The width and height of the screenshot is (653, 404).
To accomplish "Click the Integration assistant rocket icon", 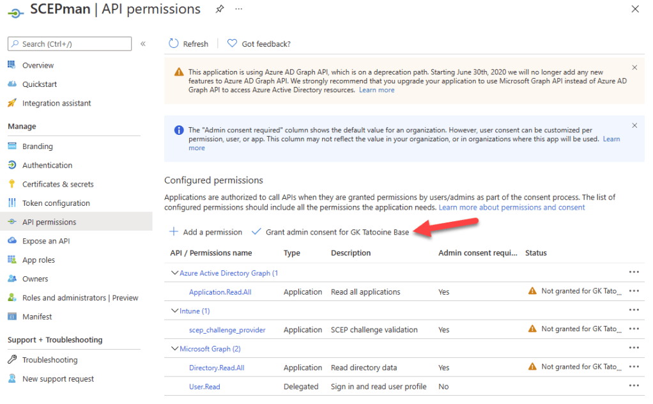I will click(12, 103).
